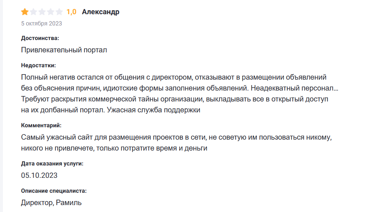The width and height of the screenshot is (390, 212).
Task: Click the first filled orange star
Action: point(25,12)
